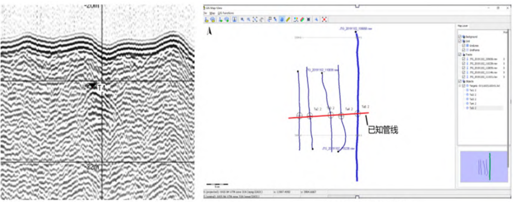Image resolution: width=514 pixels, height=202 pixels.
Task: Open the GIS Functions menu
Action: [226, 13]
